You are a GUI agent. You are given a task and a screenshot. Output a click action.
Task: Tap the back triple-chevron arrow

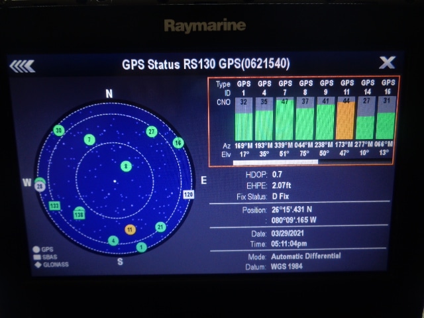click(22, 66)
